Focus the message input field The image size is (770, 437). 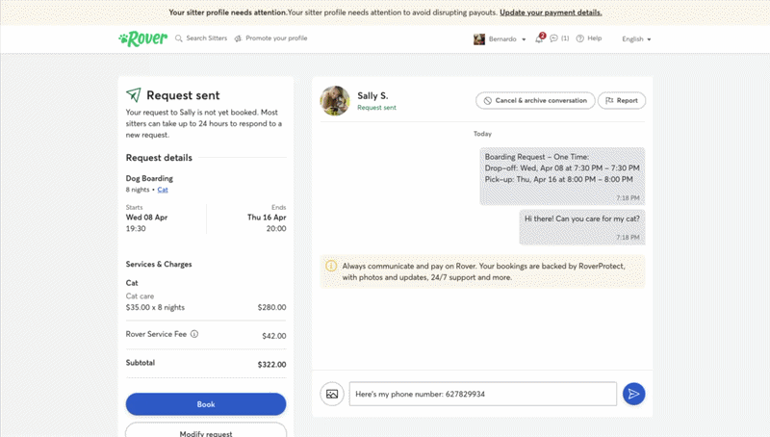coord(483,394)
